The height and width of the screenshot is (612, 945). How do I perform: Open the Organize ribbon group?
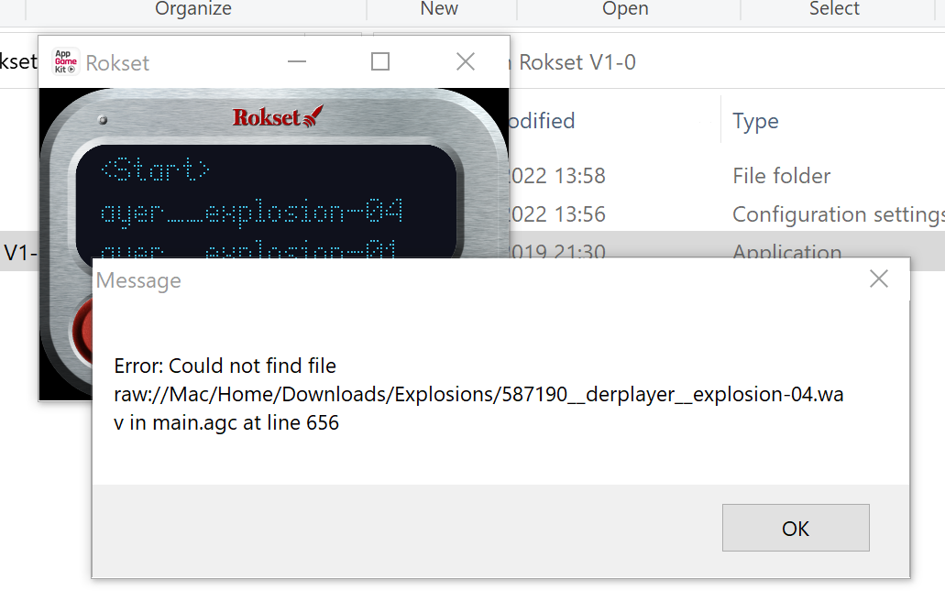click(193, 8)
